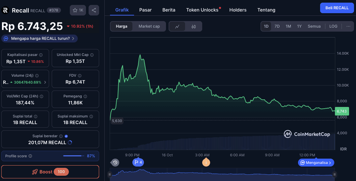Click the history clock icon below chart

115,162
